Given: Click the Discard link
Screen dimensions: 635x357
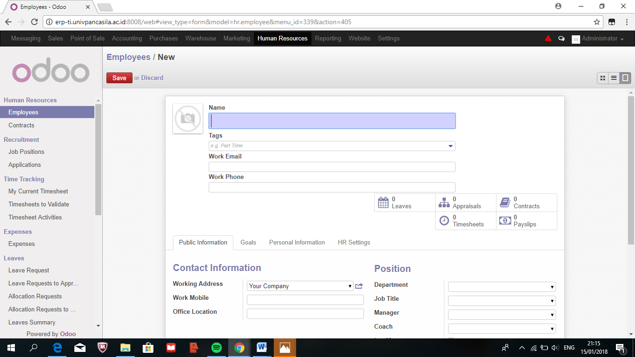Looking at the screenshot, I should [x=152, y=78].
